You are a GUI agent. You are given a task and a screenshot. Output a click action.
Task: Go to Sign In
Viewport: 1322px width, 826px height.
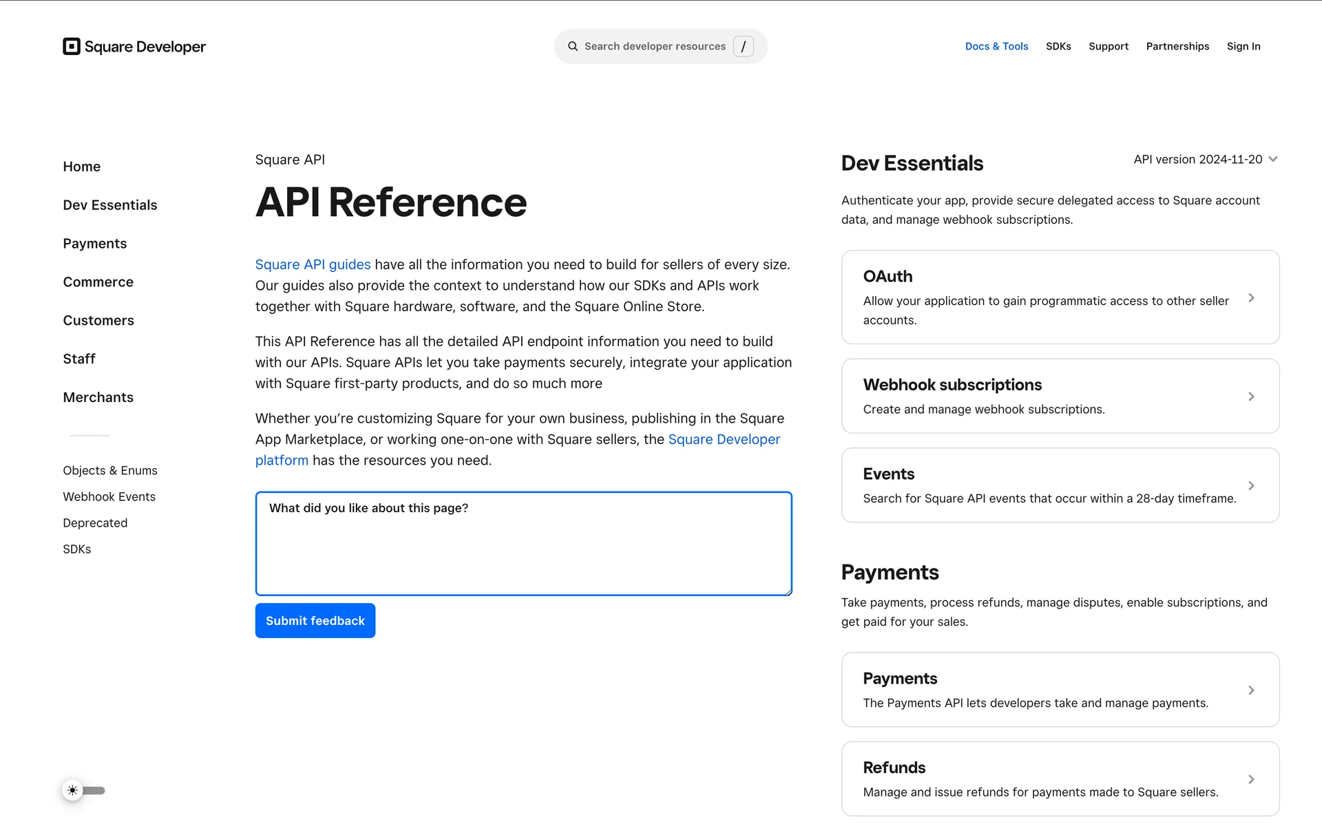[x=1244, y=46]
